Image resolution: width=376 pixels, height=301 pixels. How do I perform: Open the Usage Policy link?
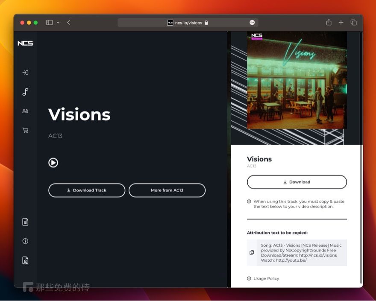(266, 278)
